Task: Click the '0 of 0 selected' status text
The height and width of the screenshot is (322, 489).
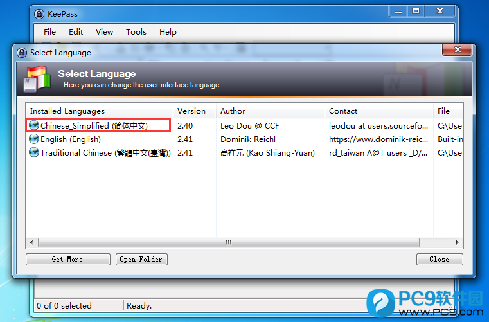Action: [x=64, y=305]
